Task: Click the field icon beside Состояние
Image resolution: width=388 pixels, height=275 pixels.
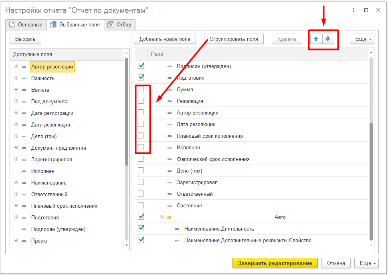Action: pyautogui.click(x=170, y=206)
